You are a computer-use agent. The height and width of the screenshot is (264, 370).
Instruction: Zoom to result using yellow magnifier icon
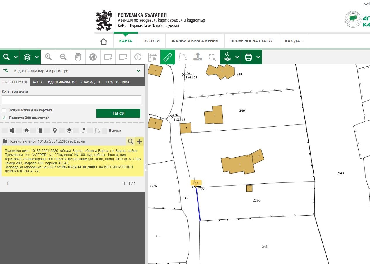(x=131, y=142)
